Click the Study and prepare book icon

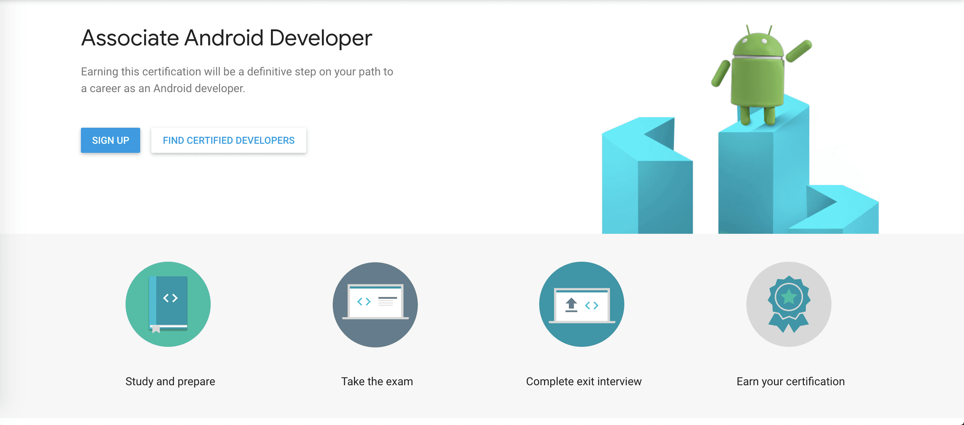(168, 304)
